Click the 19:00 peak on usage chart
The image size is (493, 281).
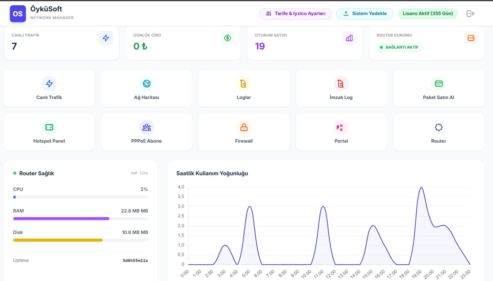click(x=421, y=188)
